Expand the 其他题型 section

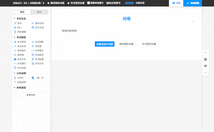tap(20, 88)
